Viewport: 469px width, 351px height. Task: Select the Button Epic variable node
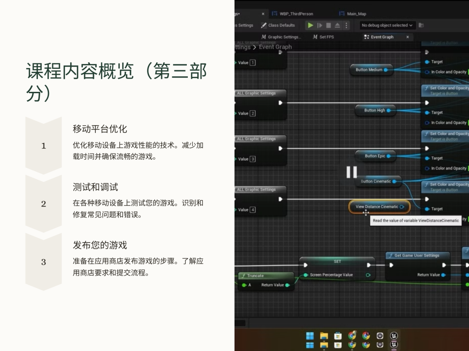tap(376, 156)
